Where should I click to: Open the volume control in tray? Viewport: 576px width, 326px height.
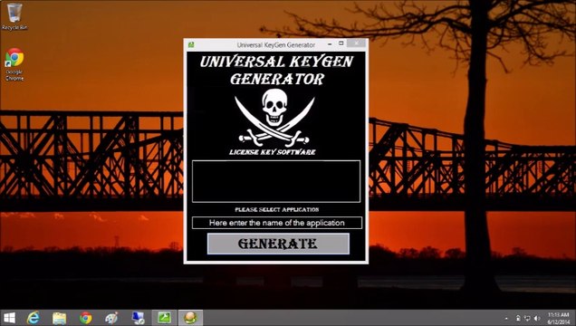pos(537,318)
